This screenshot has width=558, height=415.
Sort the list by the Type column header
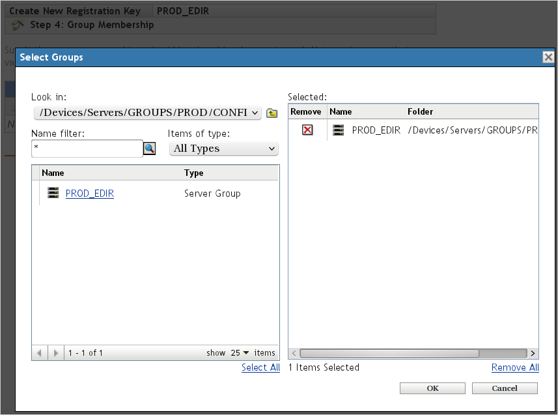click(x=194, y=173)
